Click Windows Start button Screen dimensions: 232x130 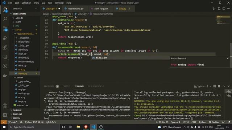(x=4, y=127)
